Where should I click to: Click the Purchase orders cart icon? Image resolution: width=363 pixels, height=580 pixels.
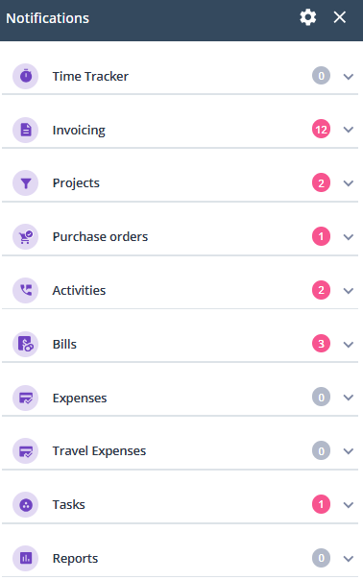coord(26,237)
